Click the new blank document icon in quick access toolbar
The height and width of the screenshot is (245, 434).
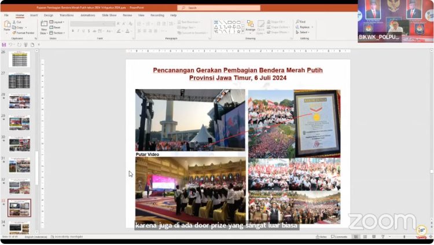point(32,45)
